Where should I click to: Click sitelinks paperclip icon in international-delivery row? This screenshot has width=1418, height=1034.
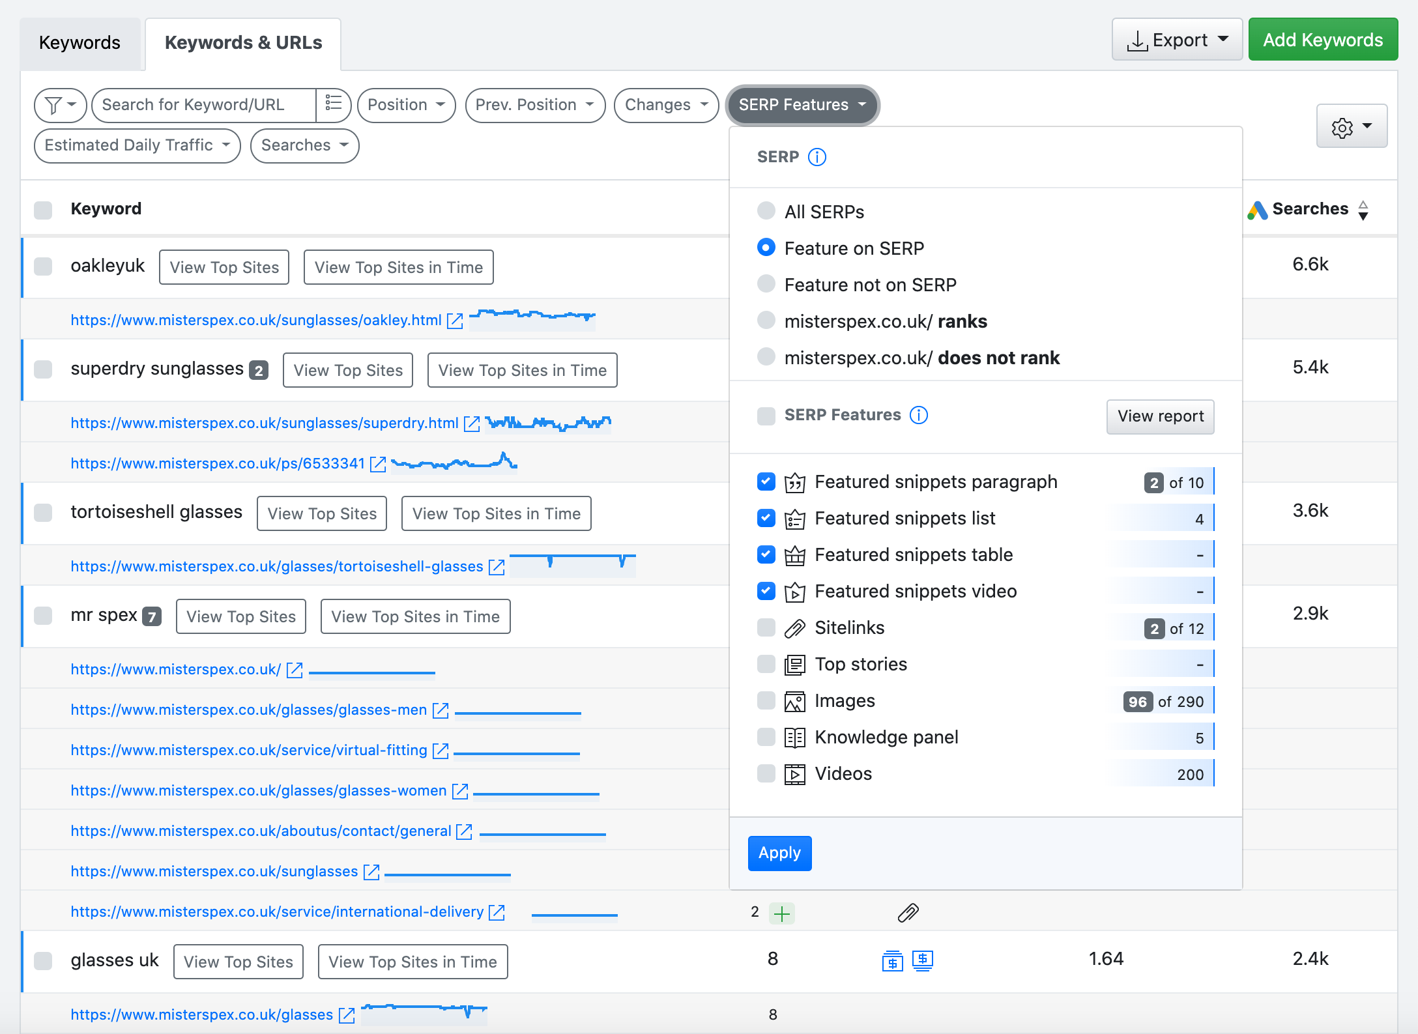click(908, 913)
